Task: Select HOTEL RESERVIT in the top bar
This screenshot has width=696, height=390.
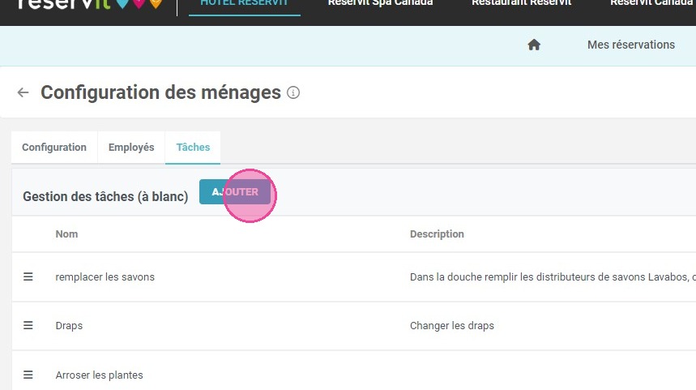Action: tap(244, 3)
